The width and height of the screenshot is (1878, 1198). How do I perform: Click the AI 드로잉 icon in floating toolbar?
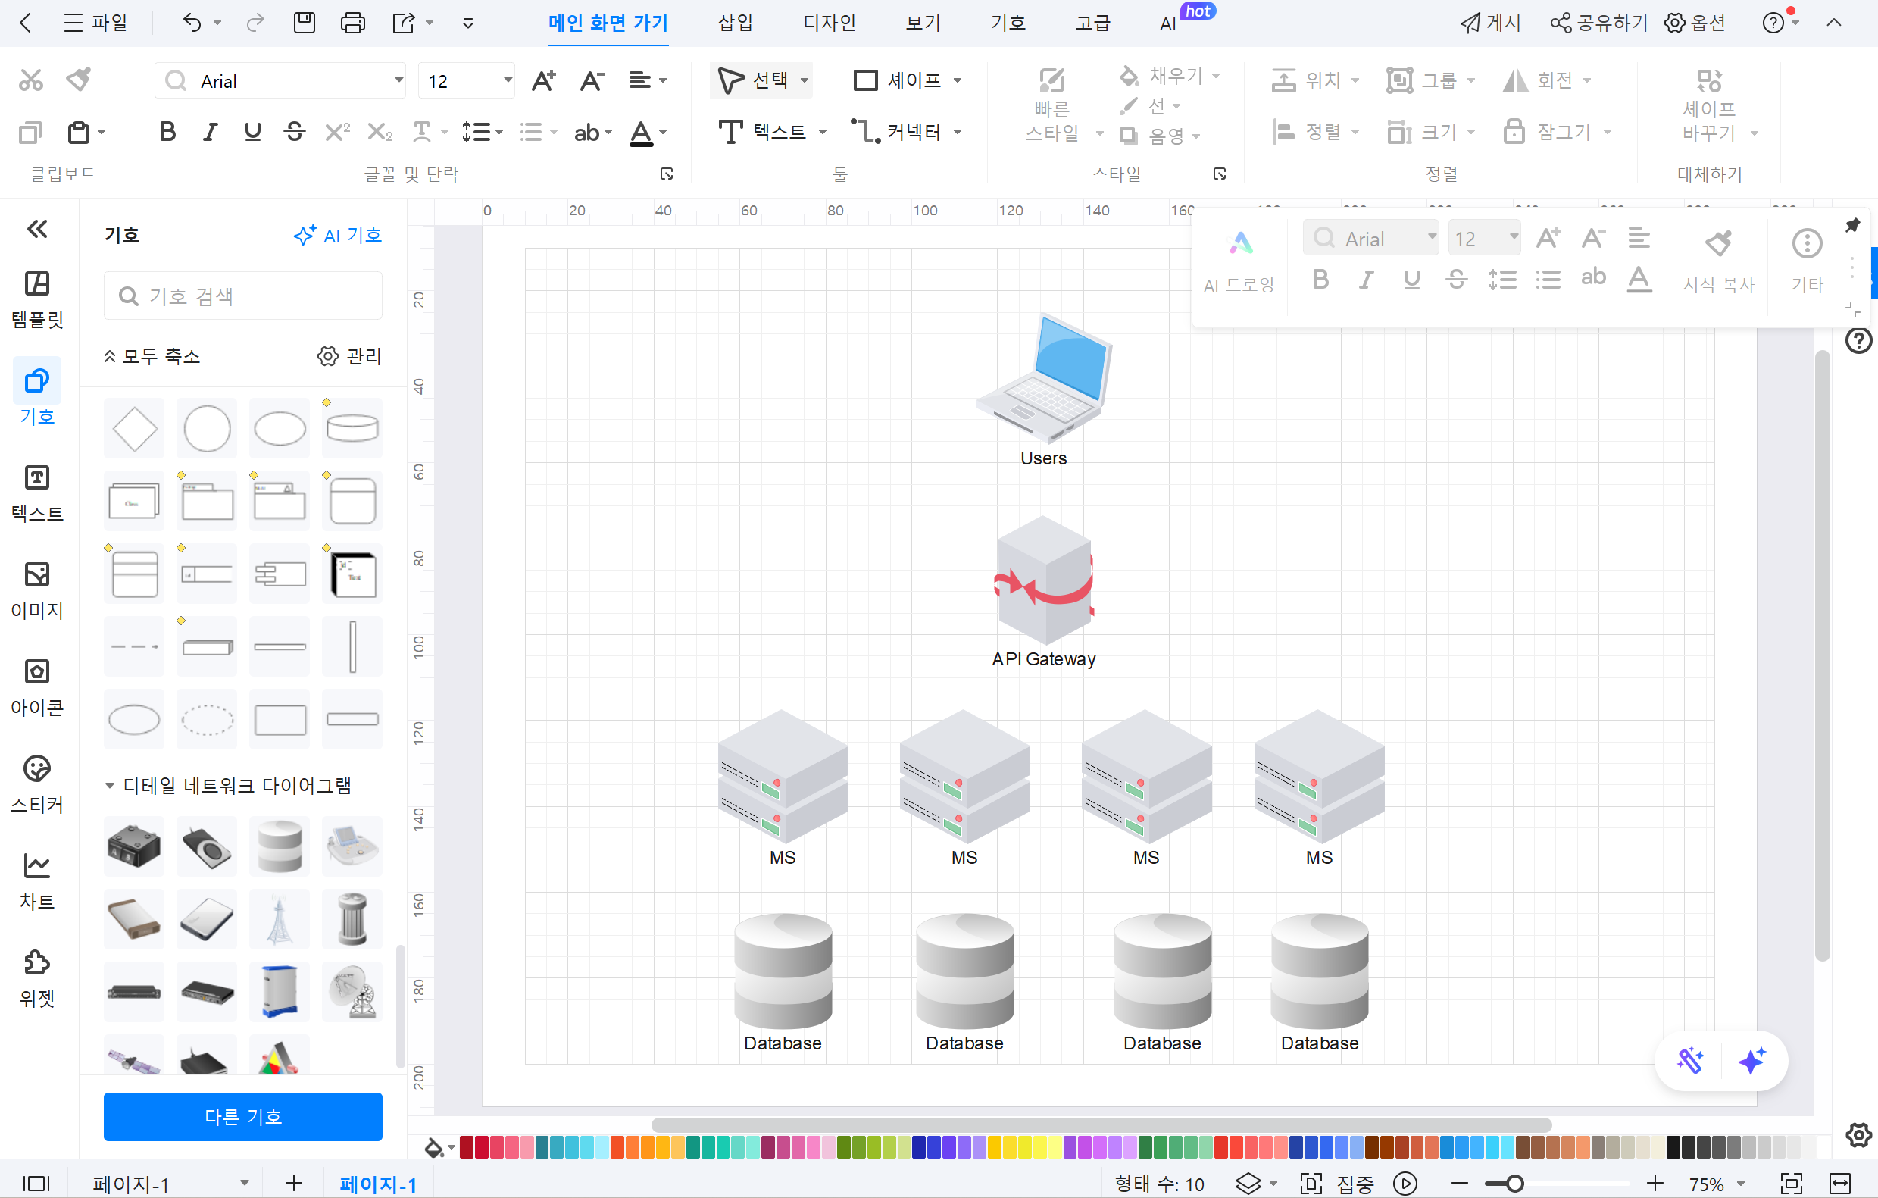pyautogui.click(x=1241, y=243)
